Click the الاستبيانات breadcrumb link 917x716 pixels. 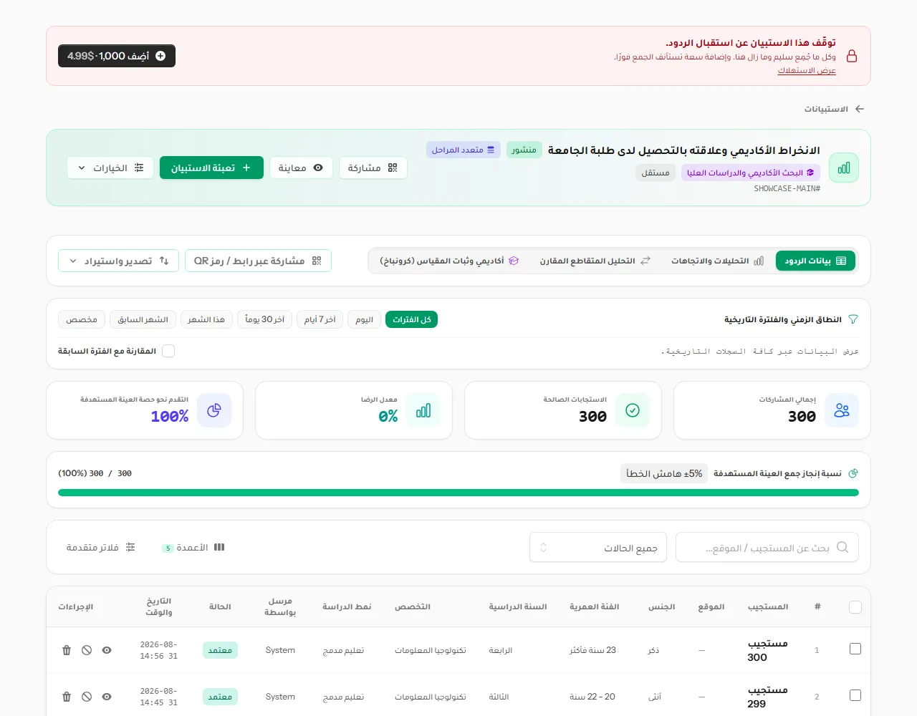coord(826,109)
